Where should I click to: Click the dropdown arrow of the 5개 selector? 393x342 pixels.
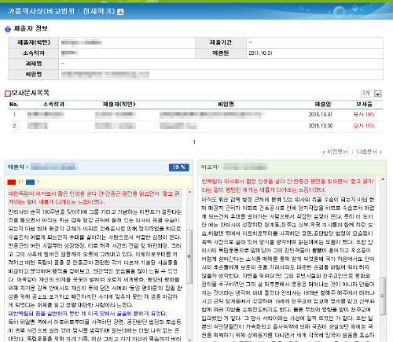pos(378,94)
